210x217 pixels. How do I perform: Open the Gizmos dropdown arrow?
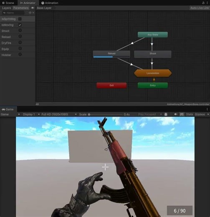[x=208, y=114]
